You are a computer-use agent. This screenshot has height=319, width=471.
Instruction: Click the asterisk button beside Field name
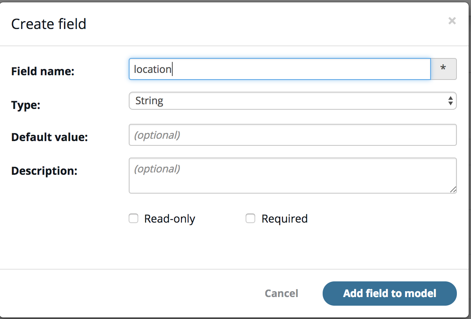coord(444,69)
